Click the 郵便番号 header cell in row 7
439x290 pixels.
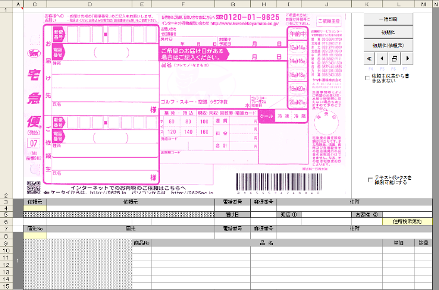[263, 229]
